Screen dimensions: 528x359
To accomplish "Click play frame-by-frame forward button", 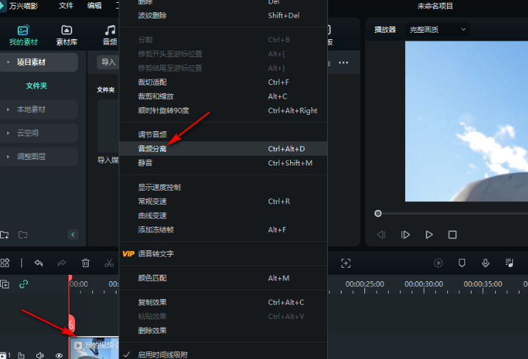I will tap(405, 235).
